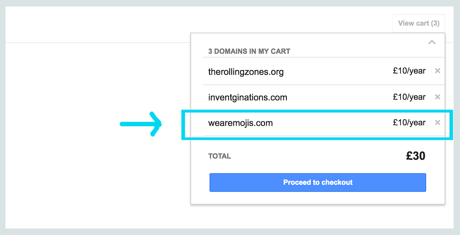
Task: Click the X beside the second cart entry
Action: pyautogui.click(x=438, y=97)
